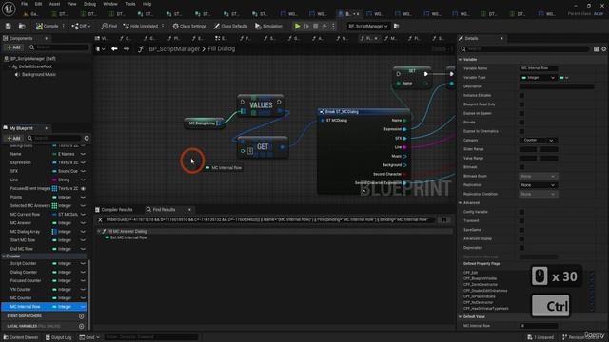The width and height of the screenshot is (609, 342).
Task: Collapse Fill MC Answer Dialog result
Action: tap(99, 231)
